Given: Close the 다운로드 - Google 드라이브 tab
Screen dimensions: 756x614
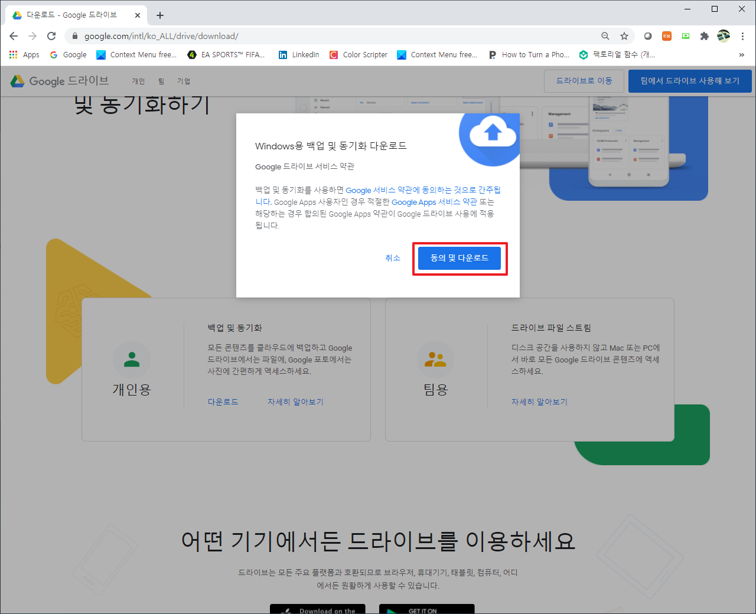Looking at the screenshot, I should point(138,15).
